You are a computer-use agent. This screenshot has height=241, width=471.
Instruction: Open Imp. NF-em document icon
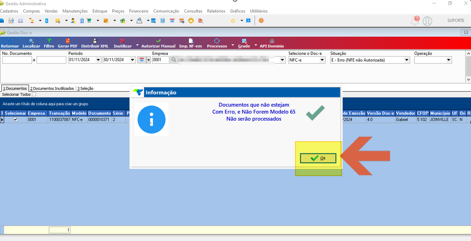click(x=191, y=41)
